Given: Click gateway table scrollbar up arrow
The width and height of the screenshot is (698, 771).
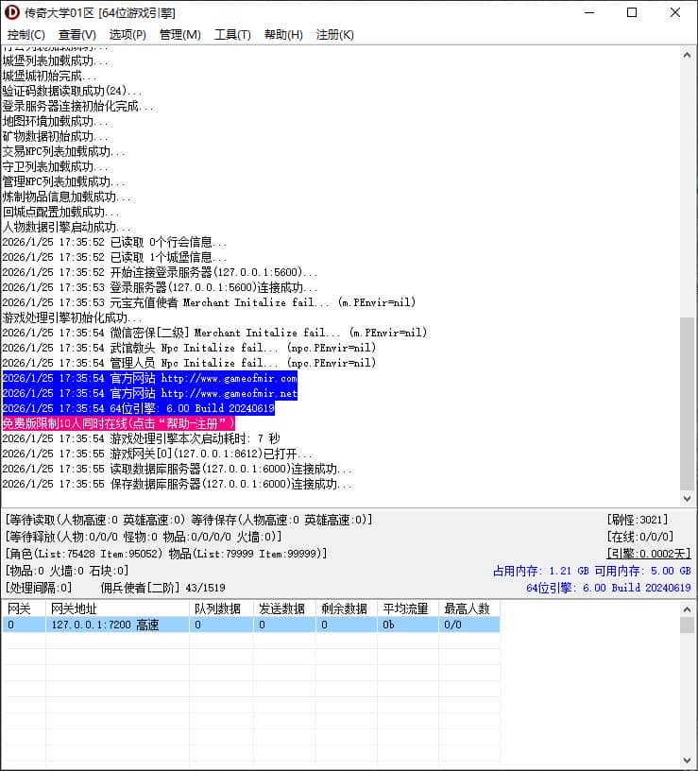Looking at the screenshot, I should 688,609.
